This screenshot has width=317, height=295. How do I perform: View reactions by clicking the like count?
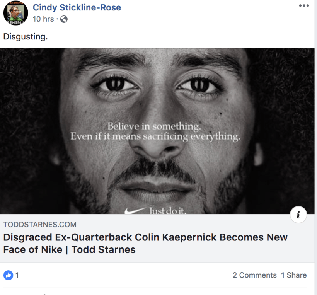click(16, 275)
